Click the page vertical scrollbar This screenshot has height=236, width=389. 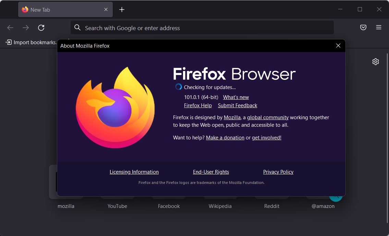387,139
